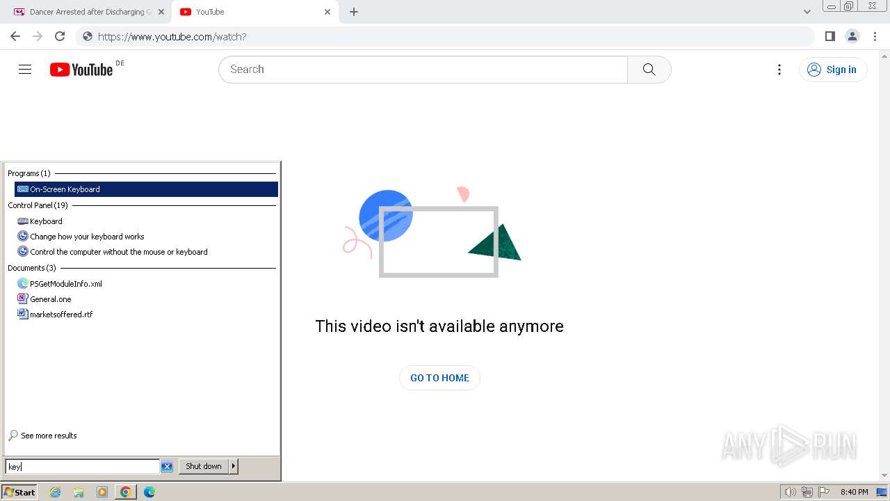Viewport: 890px width, 501px height.
Task: Click GO TO HOME button
Action: (x=439, y=378)
